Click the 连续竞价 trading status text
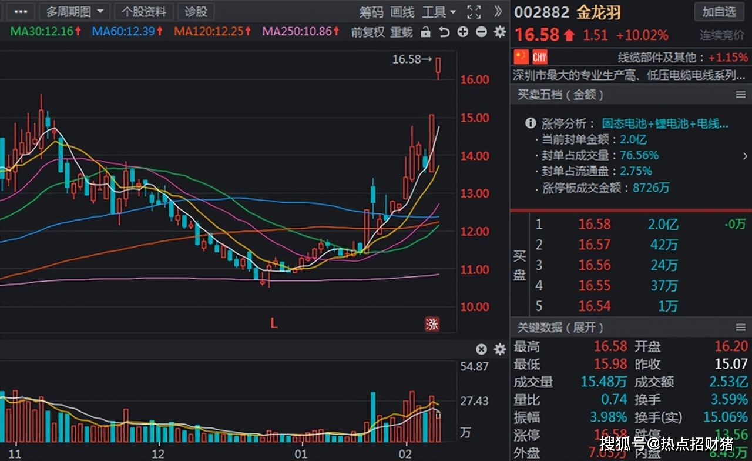This screenshot has height=461, width=752. pyautogui.click(x=723, y=35)
